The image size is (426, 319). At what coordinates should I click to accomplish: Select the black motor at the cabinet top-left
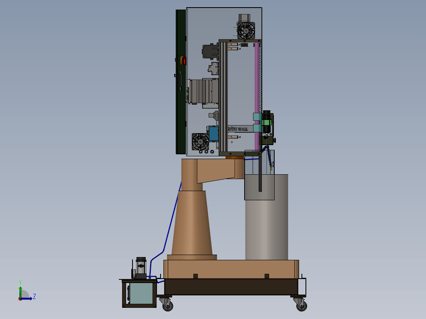coord(210,51)
